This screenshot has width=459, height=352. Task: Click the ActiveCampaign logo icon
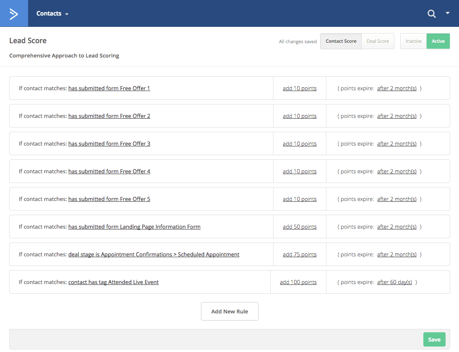[13, 13]
